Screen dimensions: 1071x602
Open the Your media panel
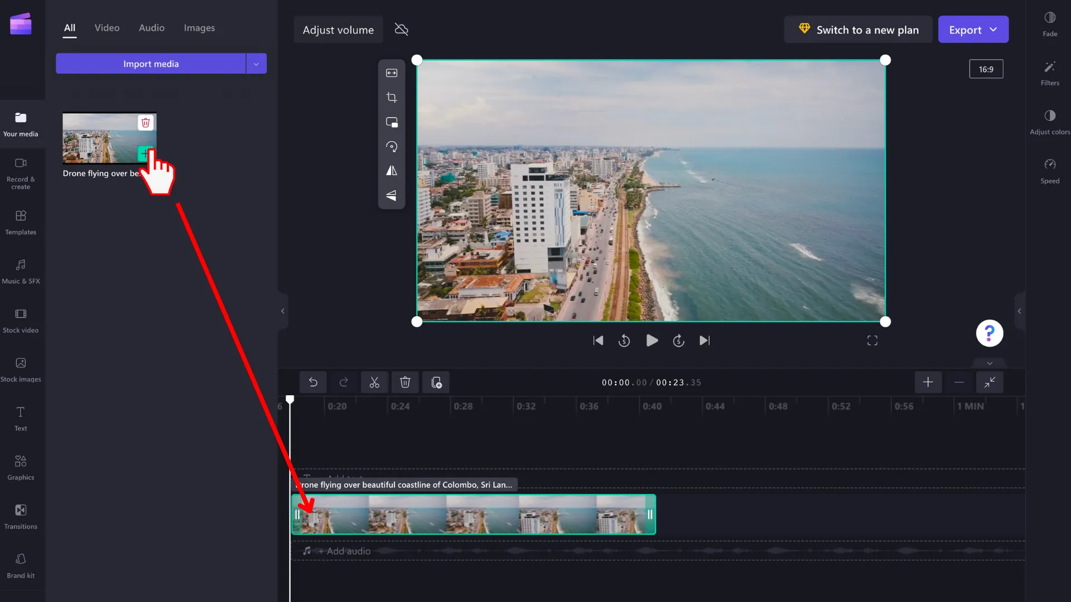coord(21,124)
